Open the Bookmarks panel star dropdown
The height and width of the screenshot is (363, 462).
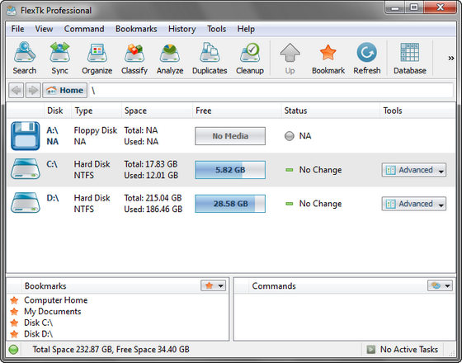[214, 285]
